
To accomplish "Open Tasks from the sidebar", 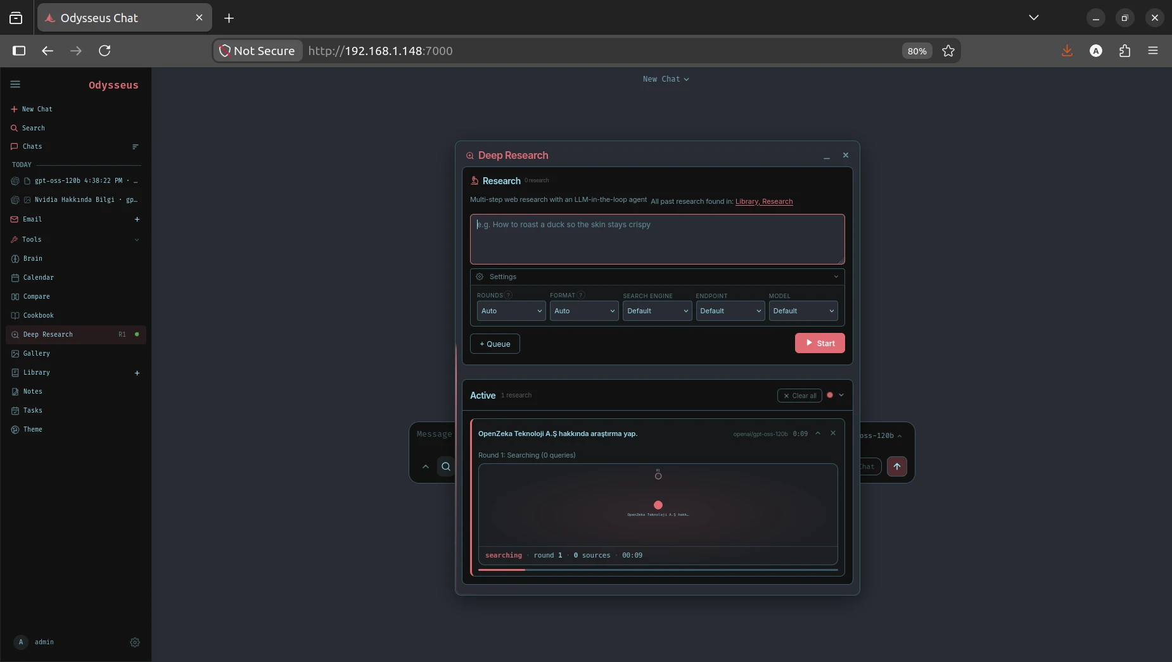I will 75,410.
